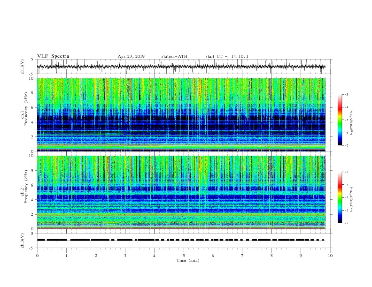Click the ch.3 black bar trace
This screenshot has height=287, width=372.
pos(181,240)
